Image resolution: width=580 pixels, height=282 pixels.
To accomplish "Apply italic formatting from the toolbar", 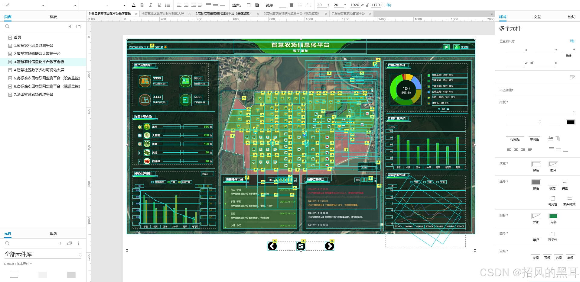I will 151,5.
